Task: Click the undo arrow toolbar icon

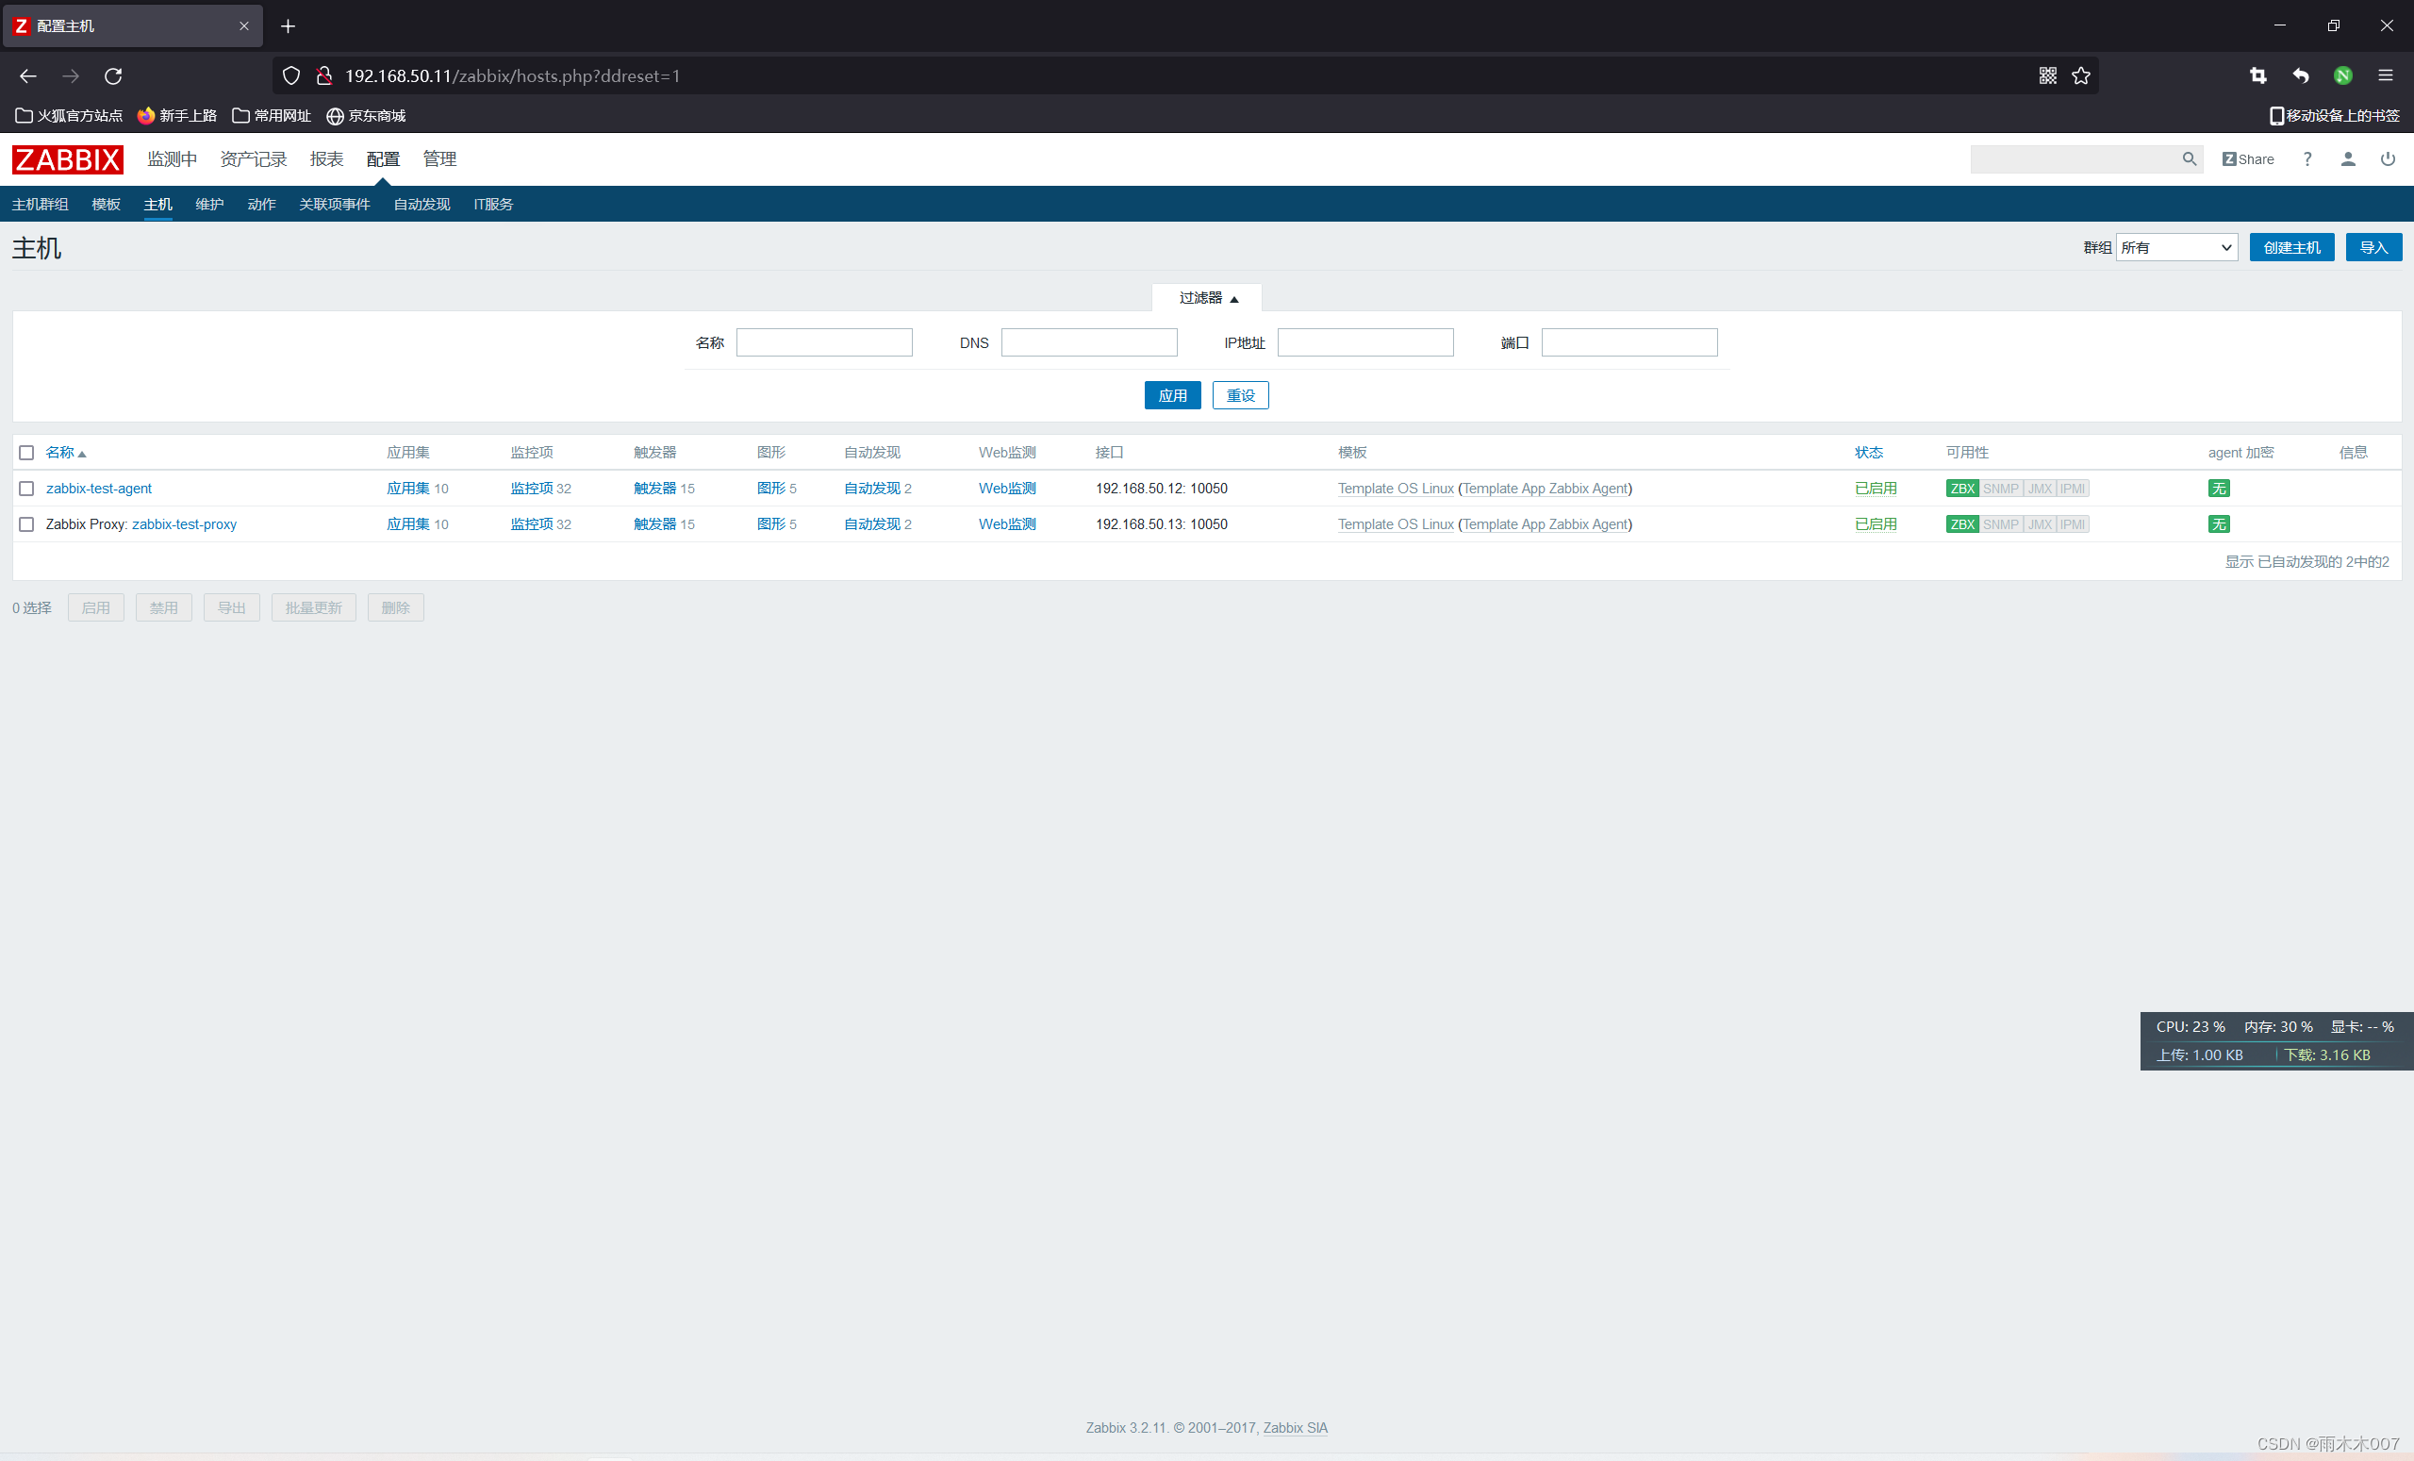Action: (x=2300, y=75)
